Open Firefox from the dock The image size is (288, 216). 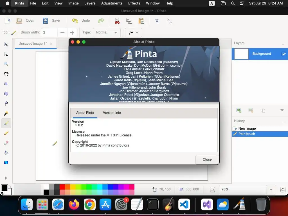[74, 204]
